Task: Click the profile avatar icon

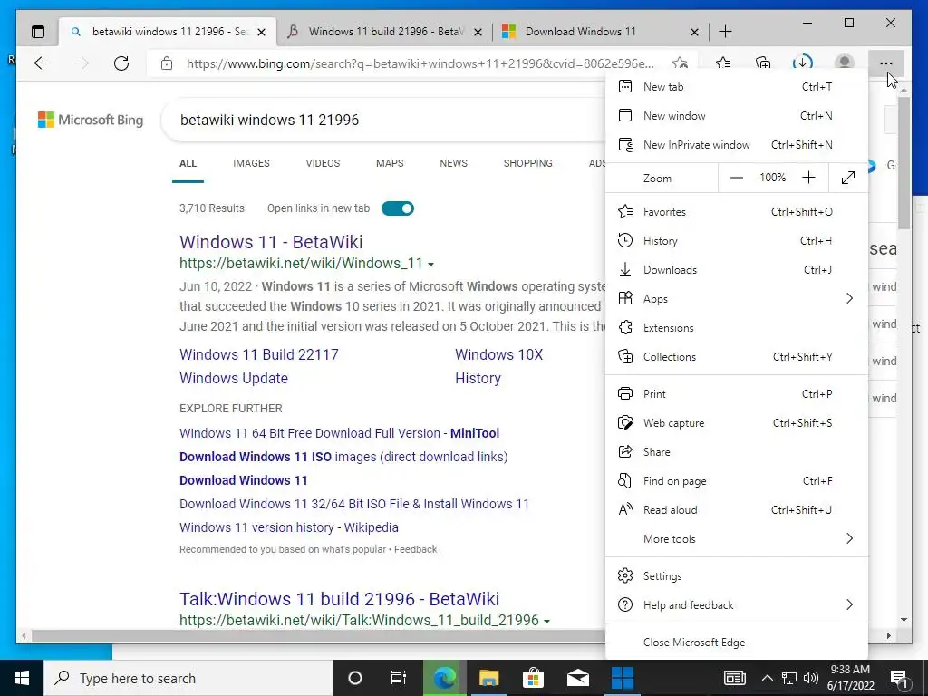Action: coord(844,63)
